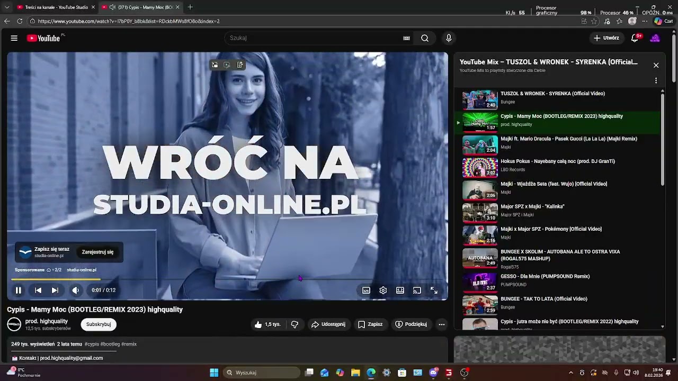Select the 'Cypis - Mamy Moc' browser tab
The image size is (678, 381).
click(140, 7)
